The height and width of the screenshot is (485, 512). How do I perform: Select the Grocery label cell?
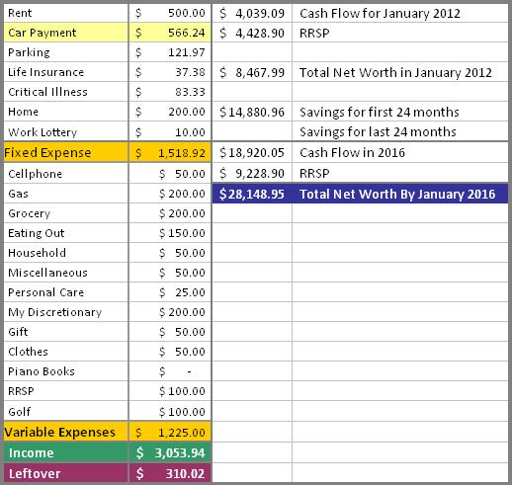(66, 213)
